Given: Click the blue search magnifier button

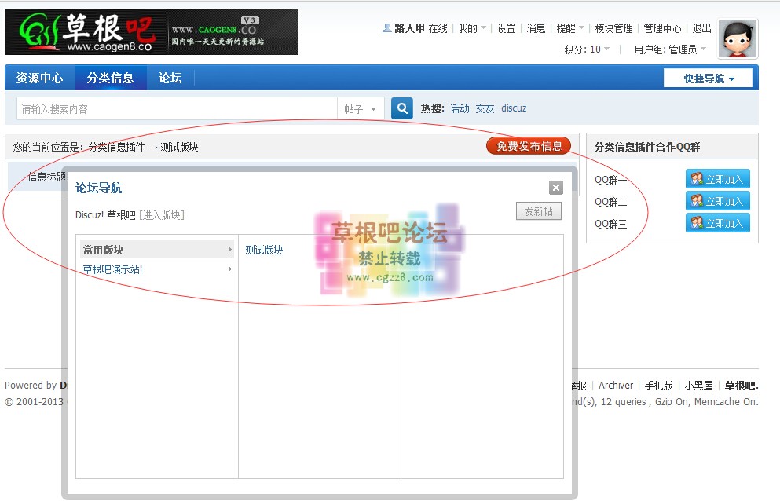Looking at the screenshot, I should coord(401,109).
